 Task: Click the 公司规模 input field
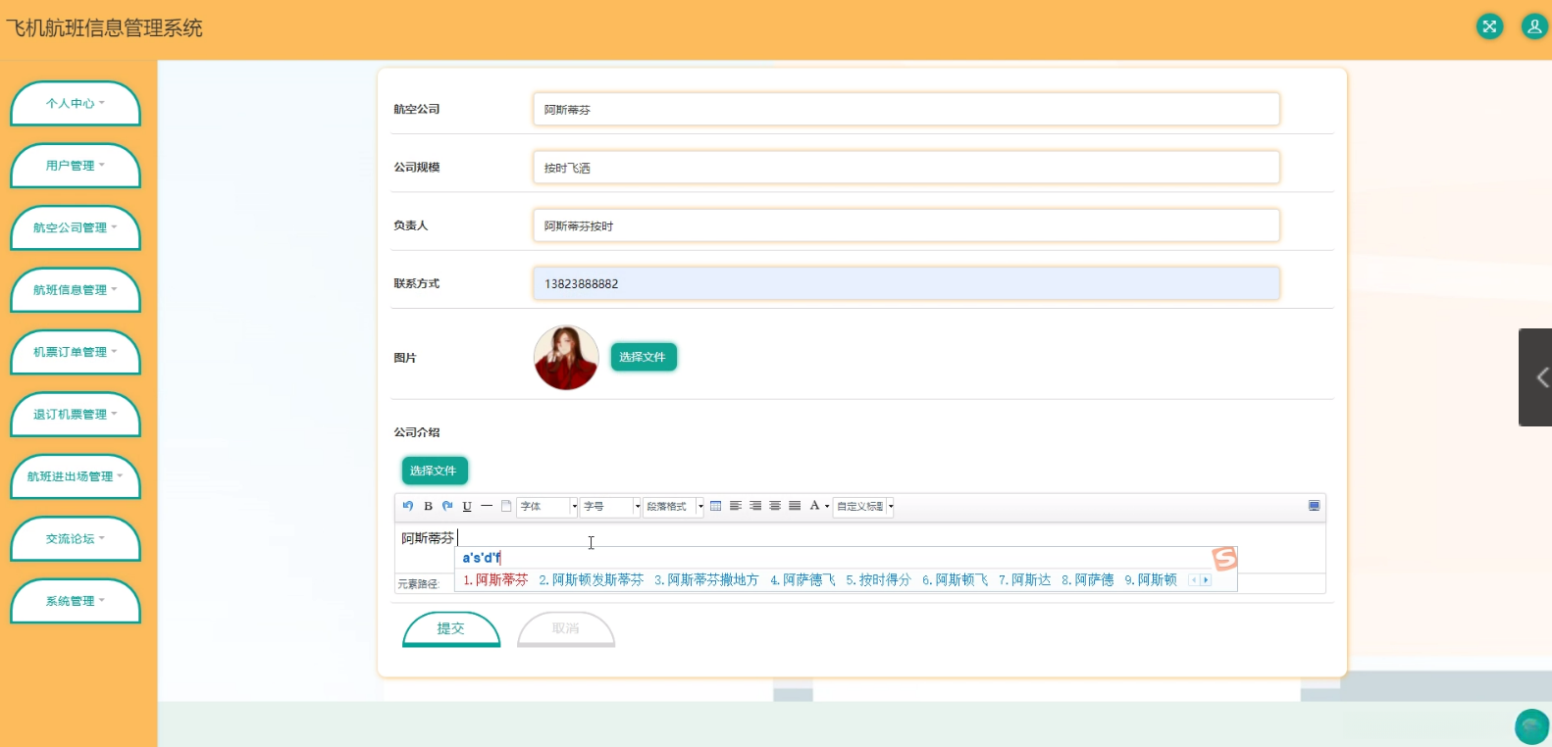906,168
